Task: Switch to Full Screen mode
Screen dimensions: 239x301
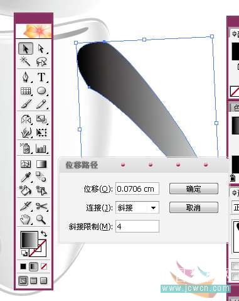Action: (x=44, y=281)
